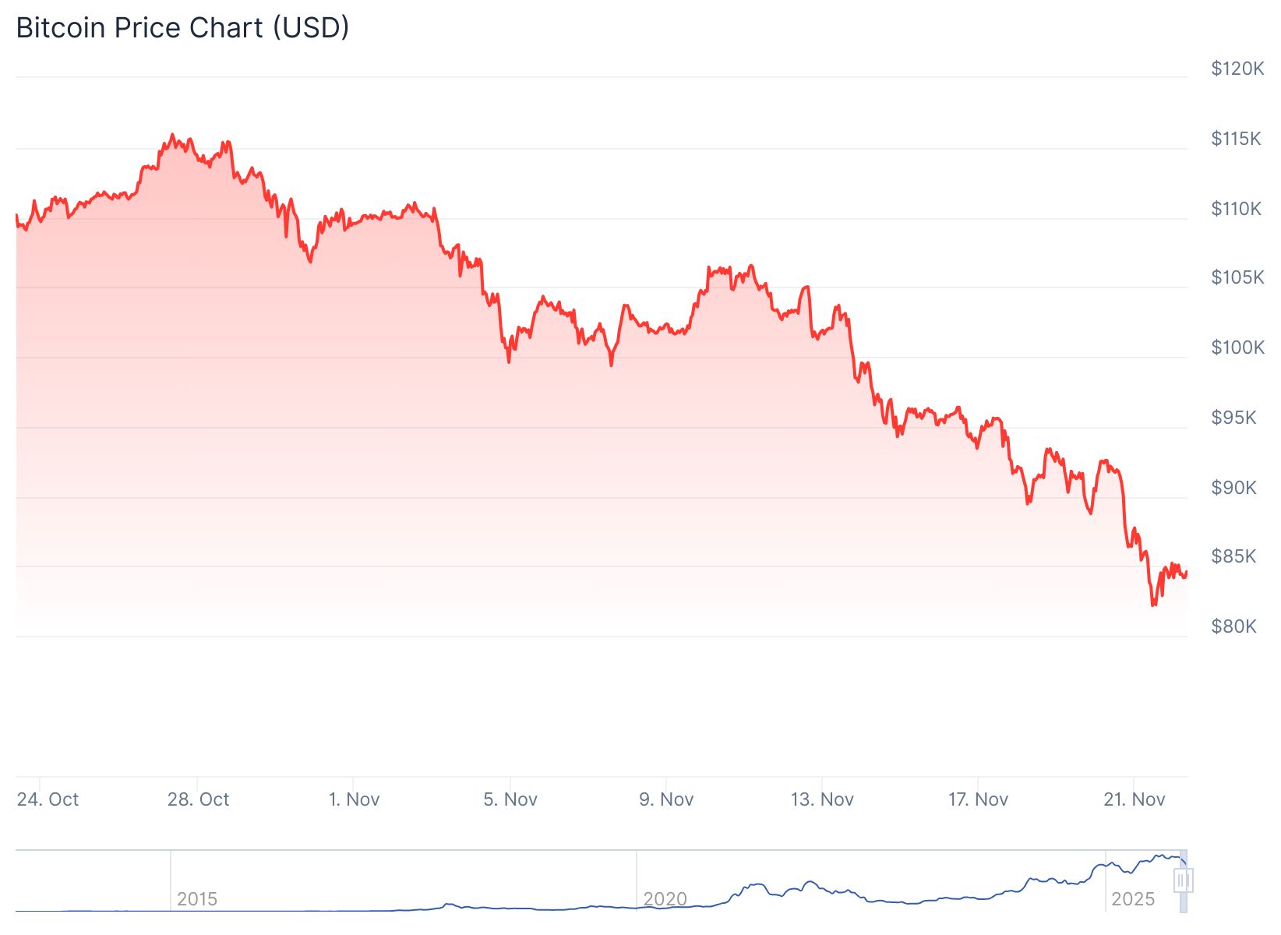
Task: Click the 2015 marker in the navigator
Action: 197,899
